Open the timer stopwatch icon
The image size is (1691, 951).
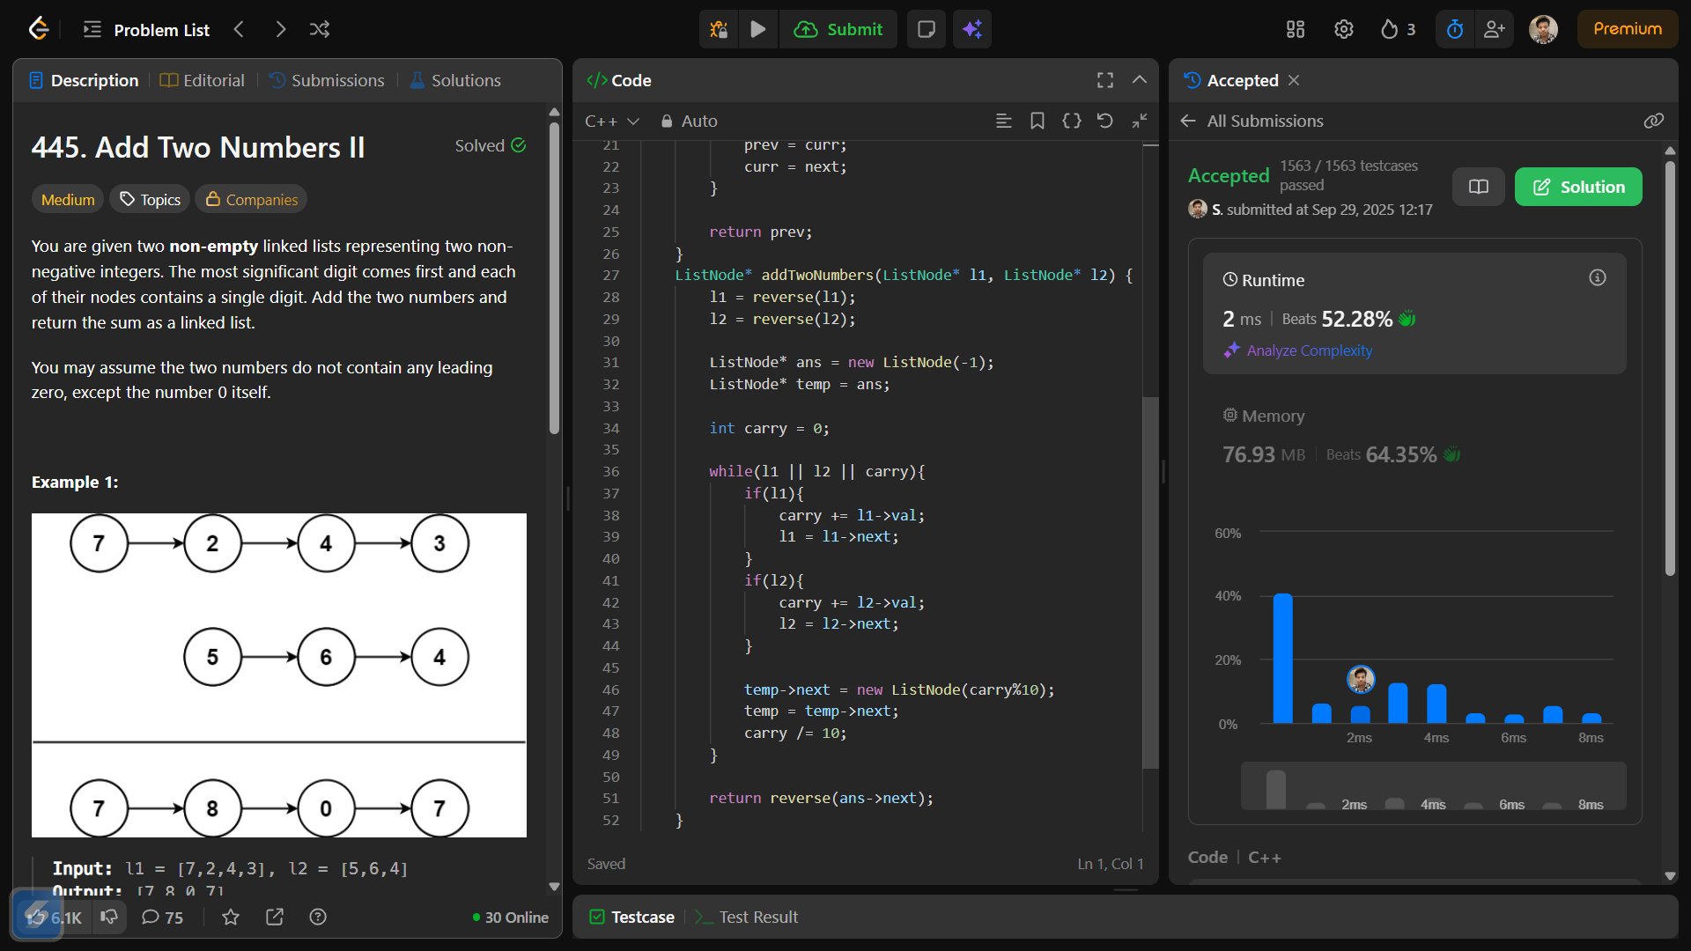[x=1455, y=29]
